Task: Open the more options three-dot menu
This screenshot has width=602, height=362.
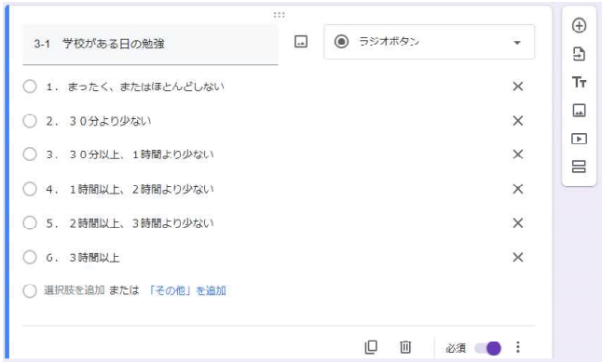Action: click(x=518, y=347)
